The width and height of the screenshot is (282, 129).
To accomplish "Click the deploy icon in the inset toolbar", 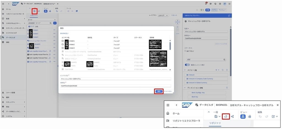I will [x=226, y=116].
